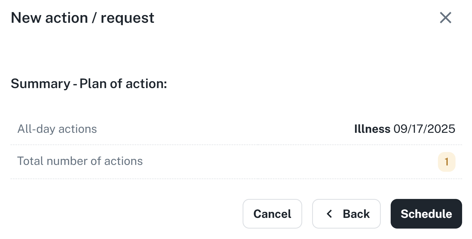Click the word Summary in the heading

pos(41,84)
